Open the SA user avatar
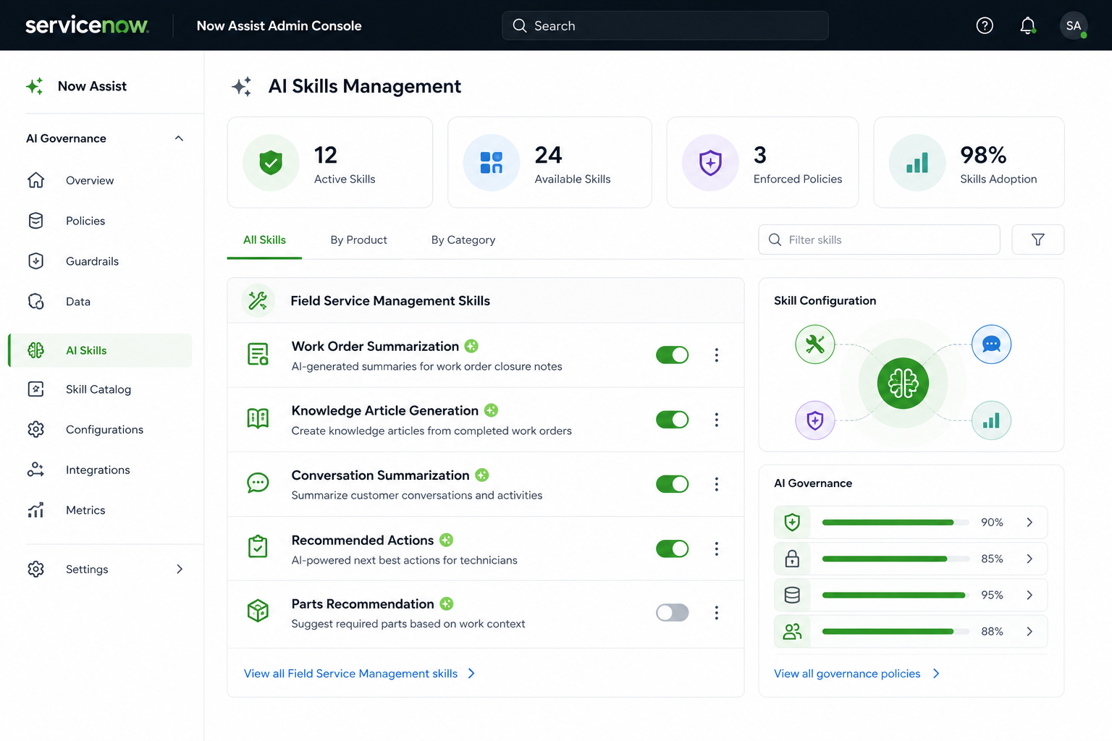 tap(1074, 25)
